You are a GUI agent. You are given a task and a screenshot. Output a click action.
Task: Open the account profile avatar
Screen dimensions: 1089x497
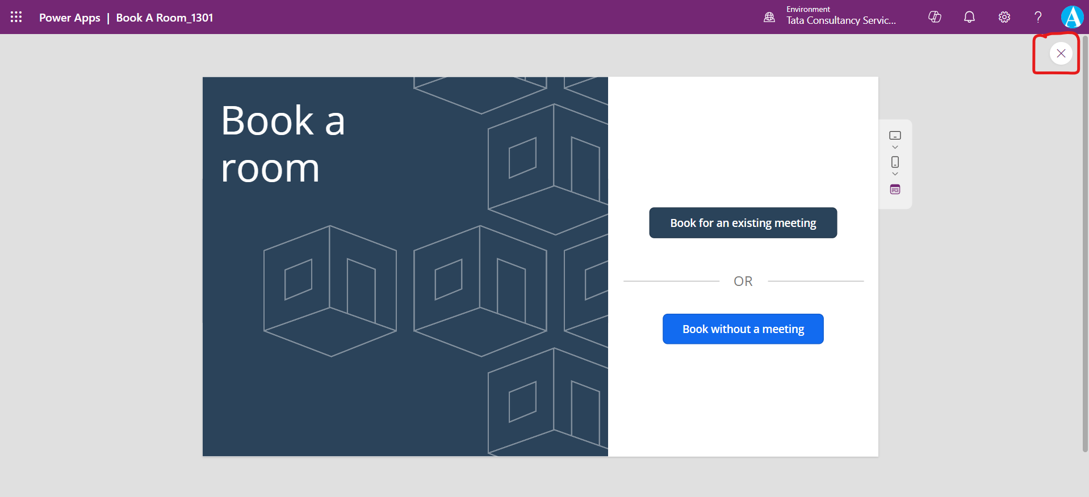(x=1071, y=17)
